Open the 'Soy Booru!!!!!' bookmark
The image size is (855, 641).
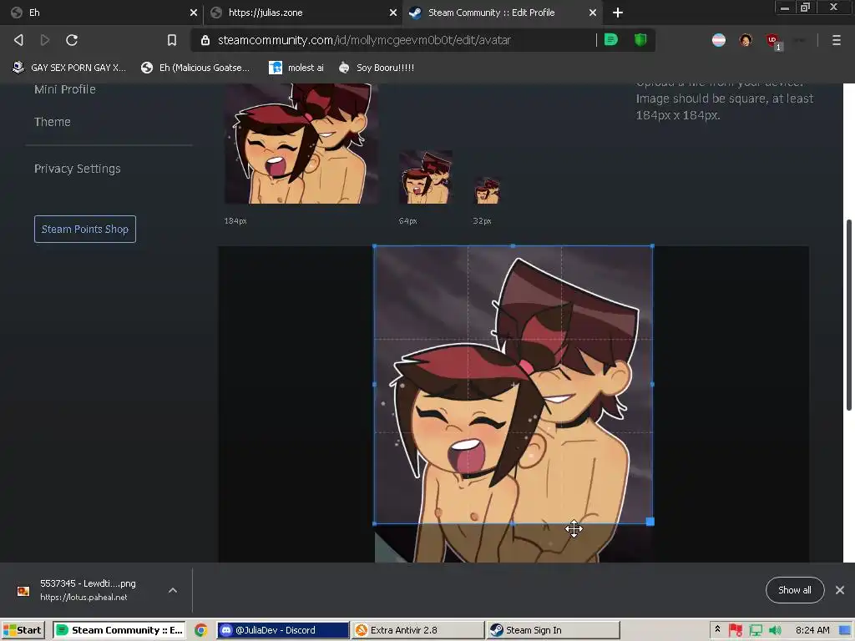(x=377, y=68)
